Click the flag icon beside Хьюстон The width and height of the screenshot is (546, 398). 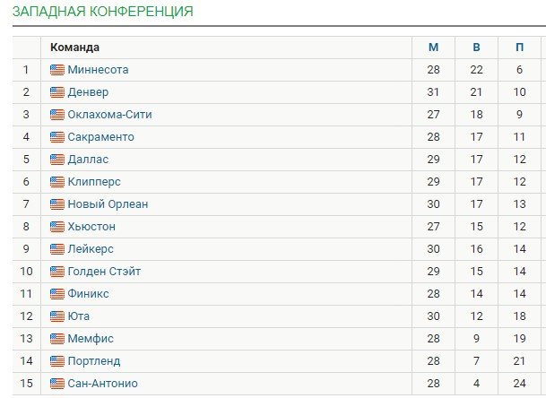pos(57,227)
